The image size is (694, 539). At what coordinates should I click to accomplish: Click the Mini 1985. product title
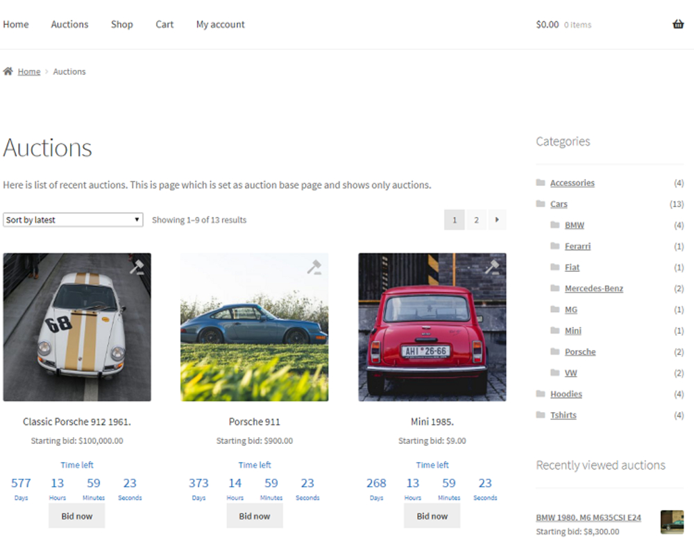coord(432,422)
